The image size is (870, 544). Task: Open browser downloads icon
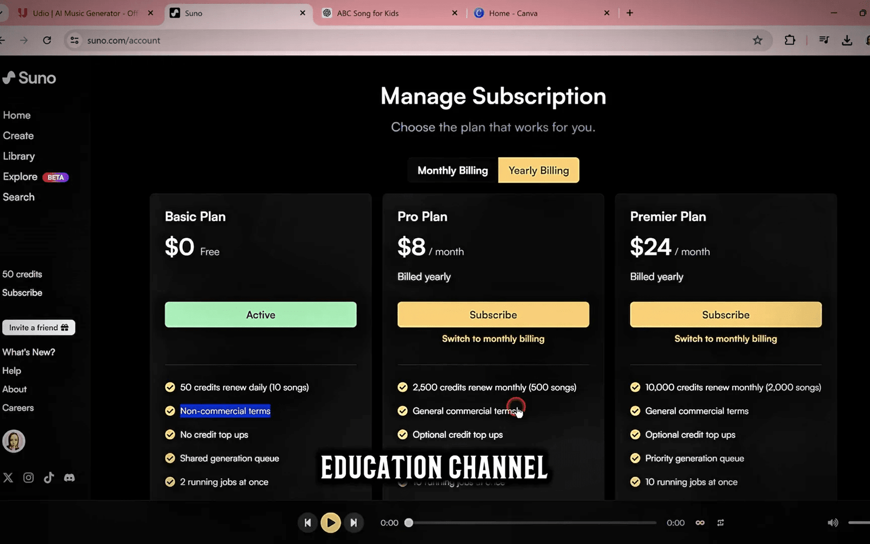(847, 40)
